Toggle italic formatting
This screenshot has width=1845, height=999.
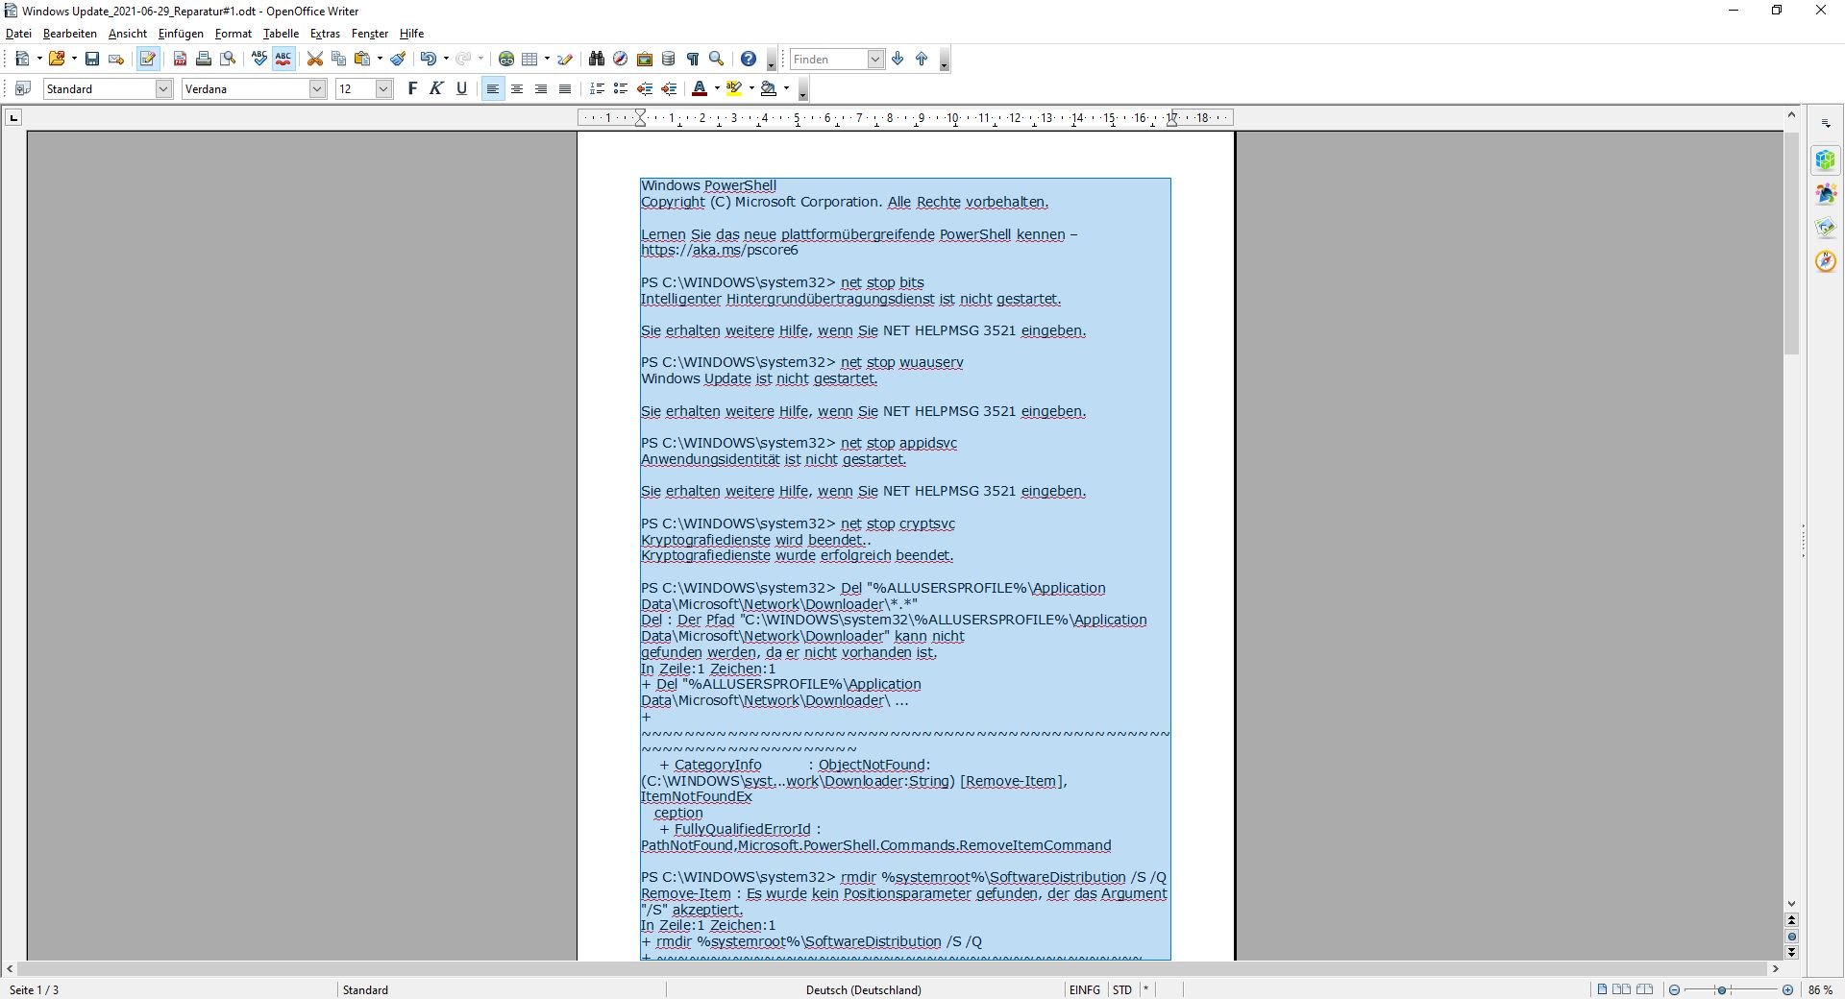437,89
